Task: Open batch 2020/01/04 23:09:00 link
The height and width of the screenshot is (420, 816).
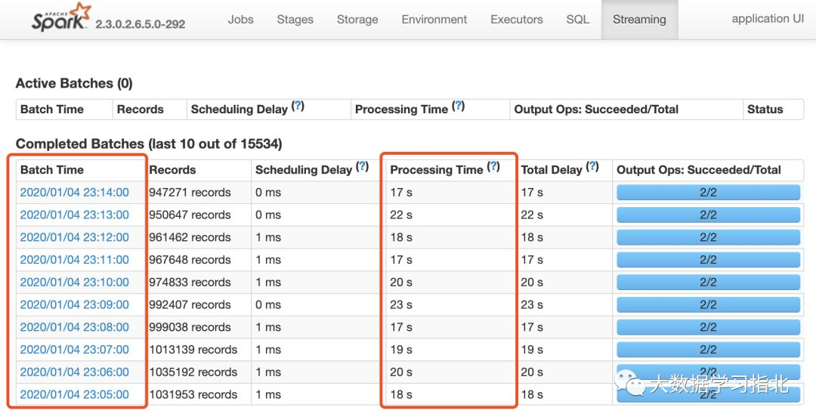Action: (x=75, y=305)
